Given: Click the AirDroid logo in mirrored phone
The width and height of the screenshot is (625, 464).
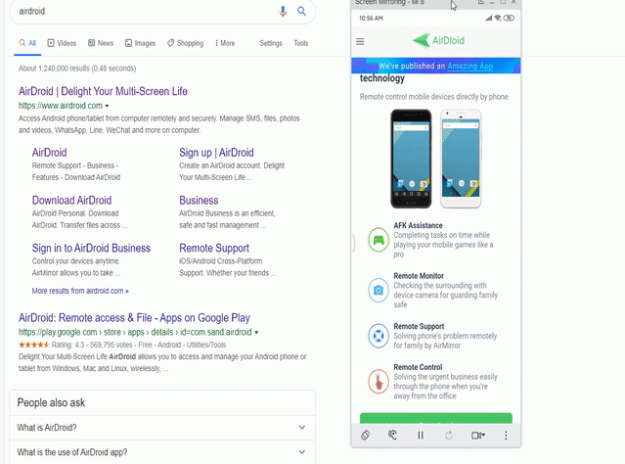Looking at the screenshot, I should pyautogui.click(x=438, y=40).
